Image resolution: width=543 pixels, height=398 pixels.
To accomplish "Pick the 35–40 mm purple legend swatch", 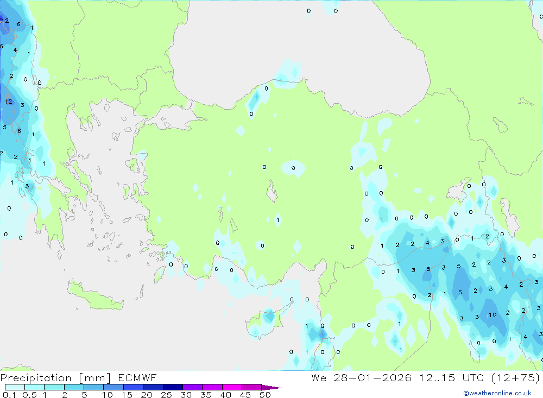I will [212, 387].
